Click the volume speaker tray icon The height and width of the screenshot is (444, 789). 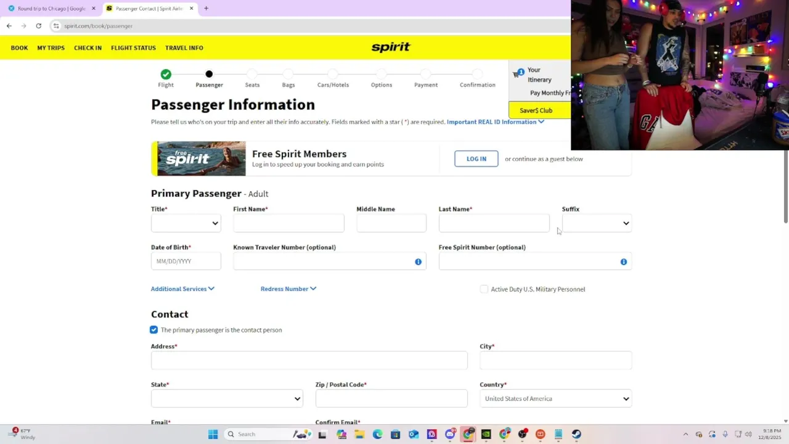click(x=748, y=434)
